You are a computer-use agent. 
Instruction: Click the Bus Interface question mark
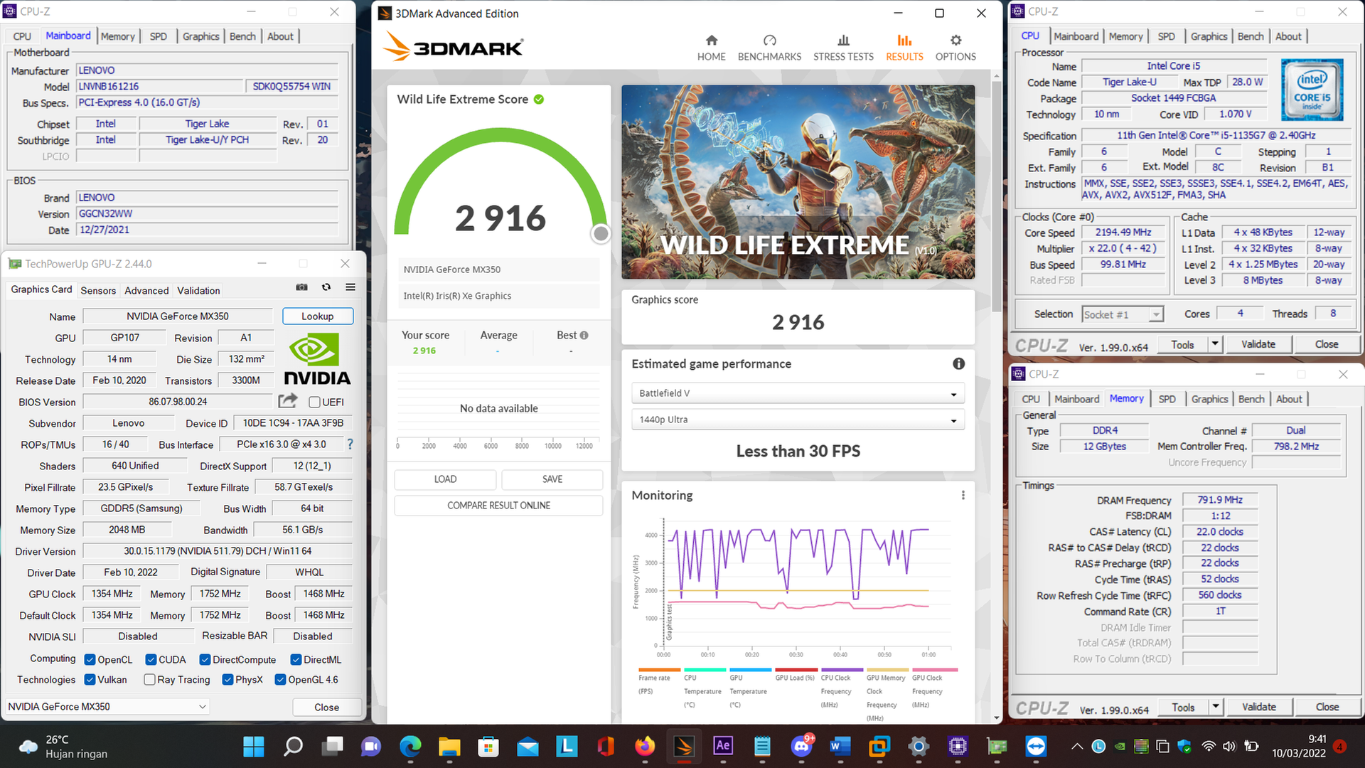point(350,444)
